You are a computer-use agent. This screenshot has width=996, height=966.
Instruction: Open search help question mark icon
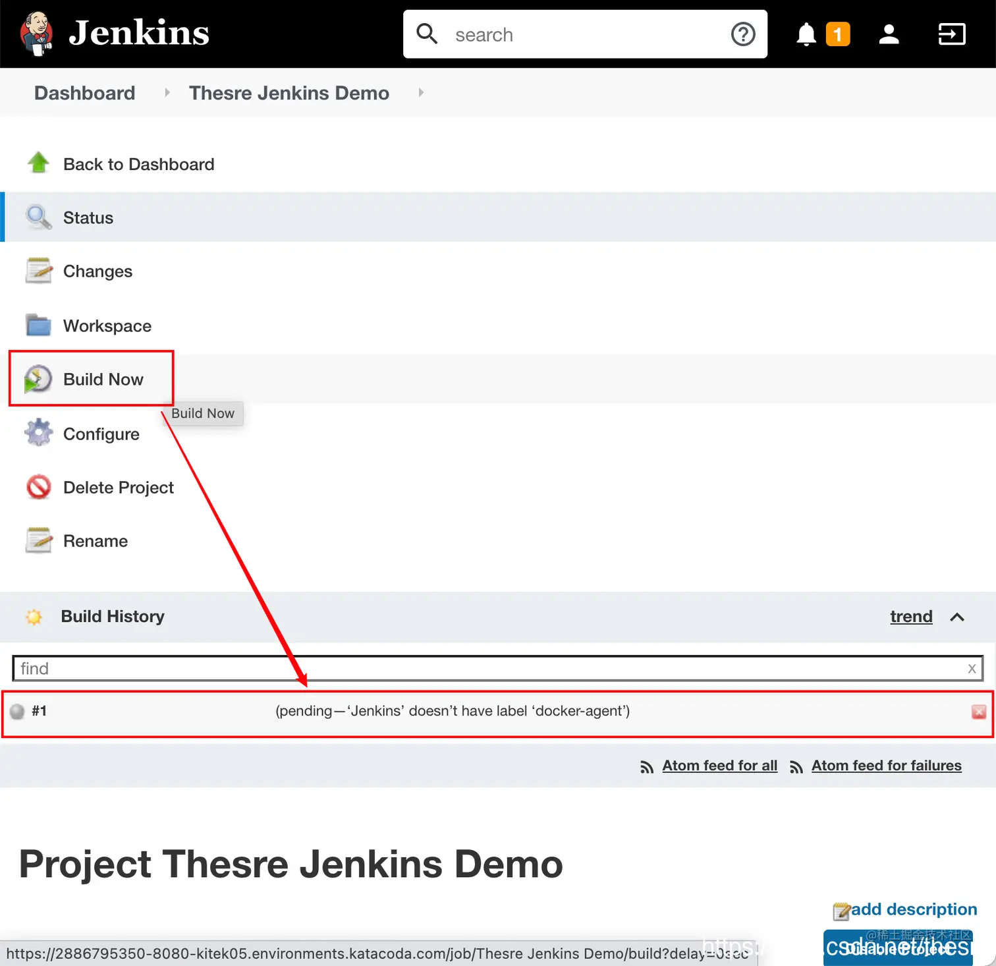tap(743, 34)
